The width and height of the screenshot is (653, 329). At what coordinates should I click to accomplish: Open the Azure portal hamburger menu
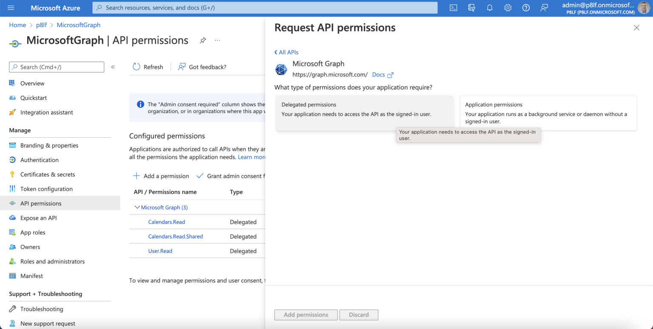tap(11, 8)
